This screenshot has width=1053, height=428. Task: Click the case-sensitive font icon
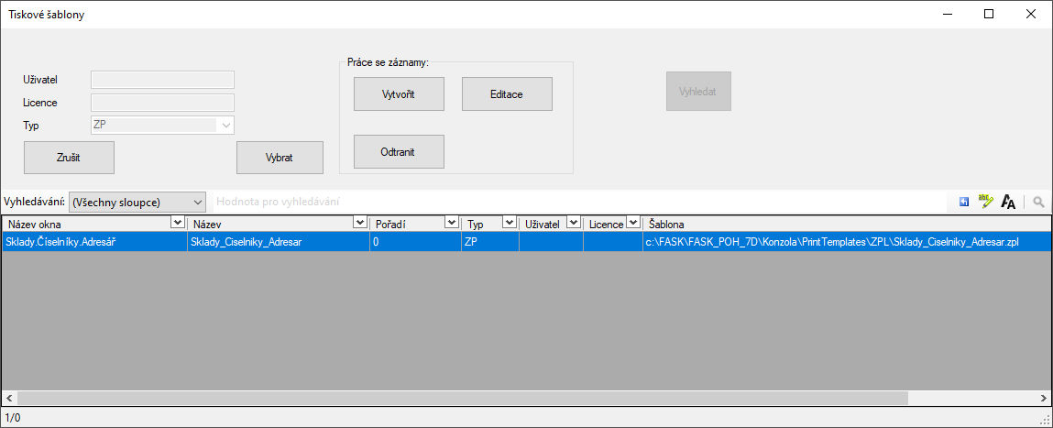[x=1008, y=202]
